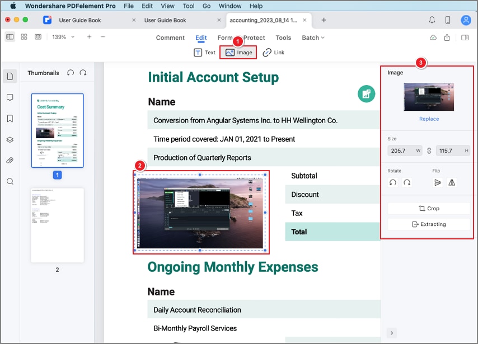This screenshot has height=344, width=478.
Task: Click the Extracting button
Action: pyautogui.click(x=429, y=224)
